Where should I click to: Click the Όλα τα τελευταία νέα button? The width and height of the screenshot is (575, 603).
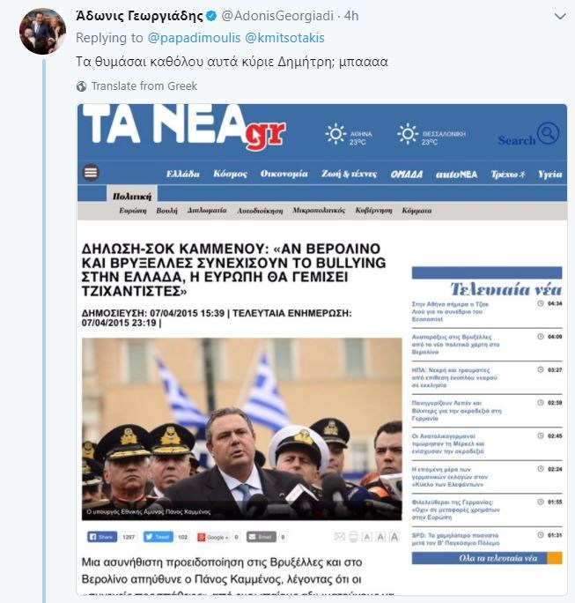click(487, 558)
